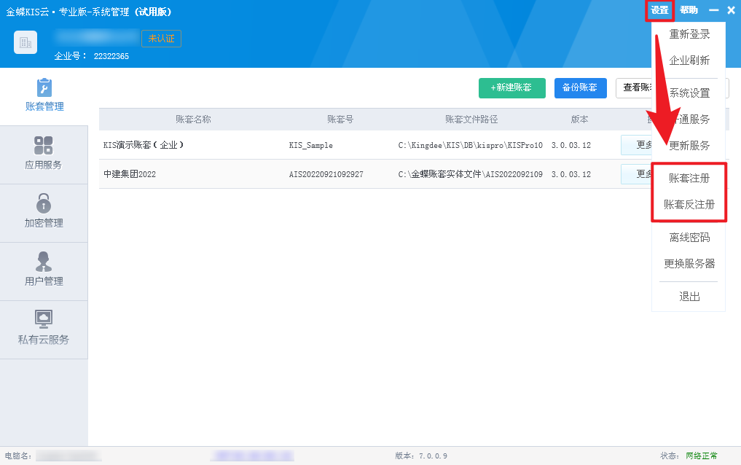The image size is (741, 465).
Task: Click the 未认证 badge
Action: (161, 39)
